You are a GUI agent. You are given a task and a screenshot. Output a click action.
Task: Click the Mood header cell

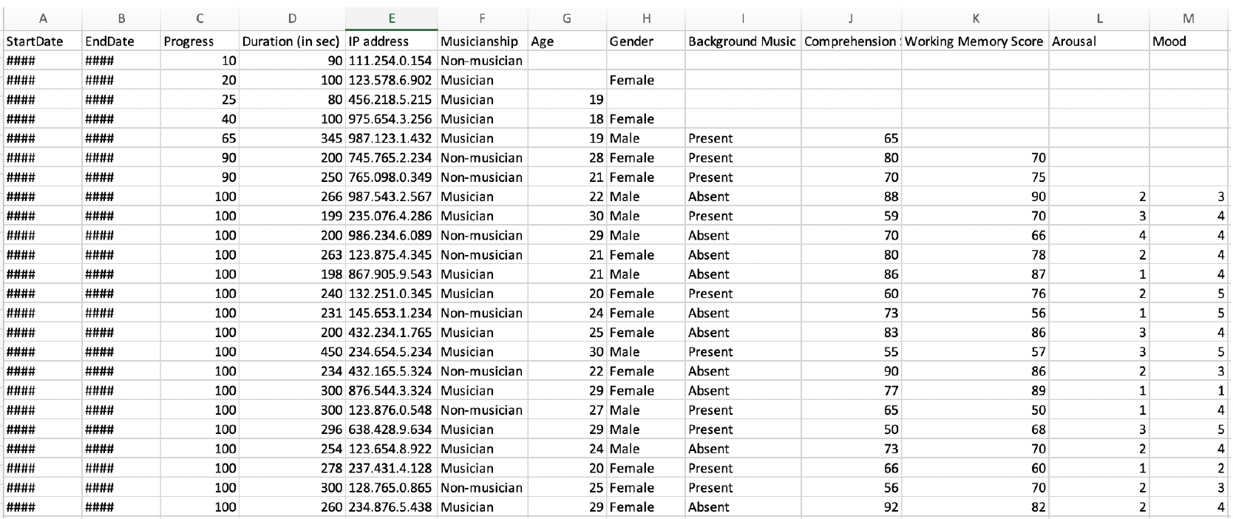click(1189, 41)
